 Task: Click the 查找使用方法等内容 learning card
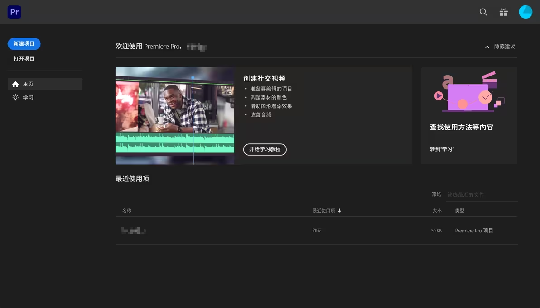click(x=469, y=115)
